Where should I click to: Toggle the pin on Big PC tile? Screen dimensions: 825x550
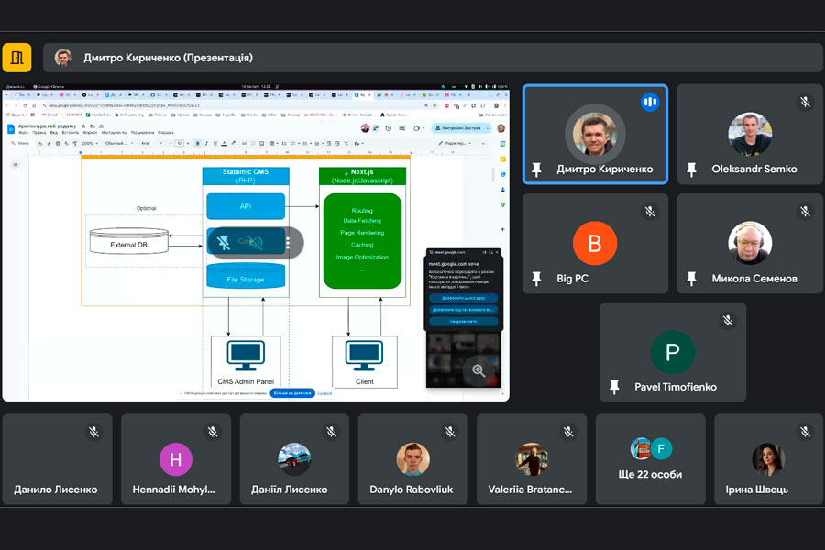pyautogui.click(x=536, y=279)
